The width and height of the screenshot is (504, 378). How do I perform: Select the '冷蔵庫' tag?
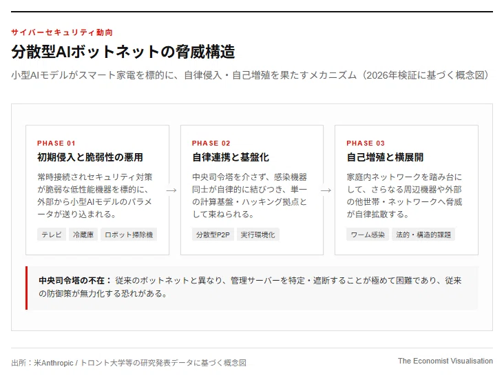tap(83, 235)
